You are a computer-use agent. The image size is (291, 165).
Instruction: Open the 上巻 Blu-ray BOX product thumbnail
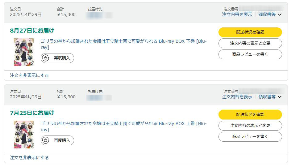click(24, 135)
